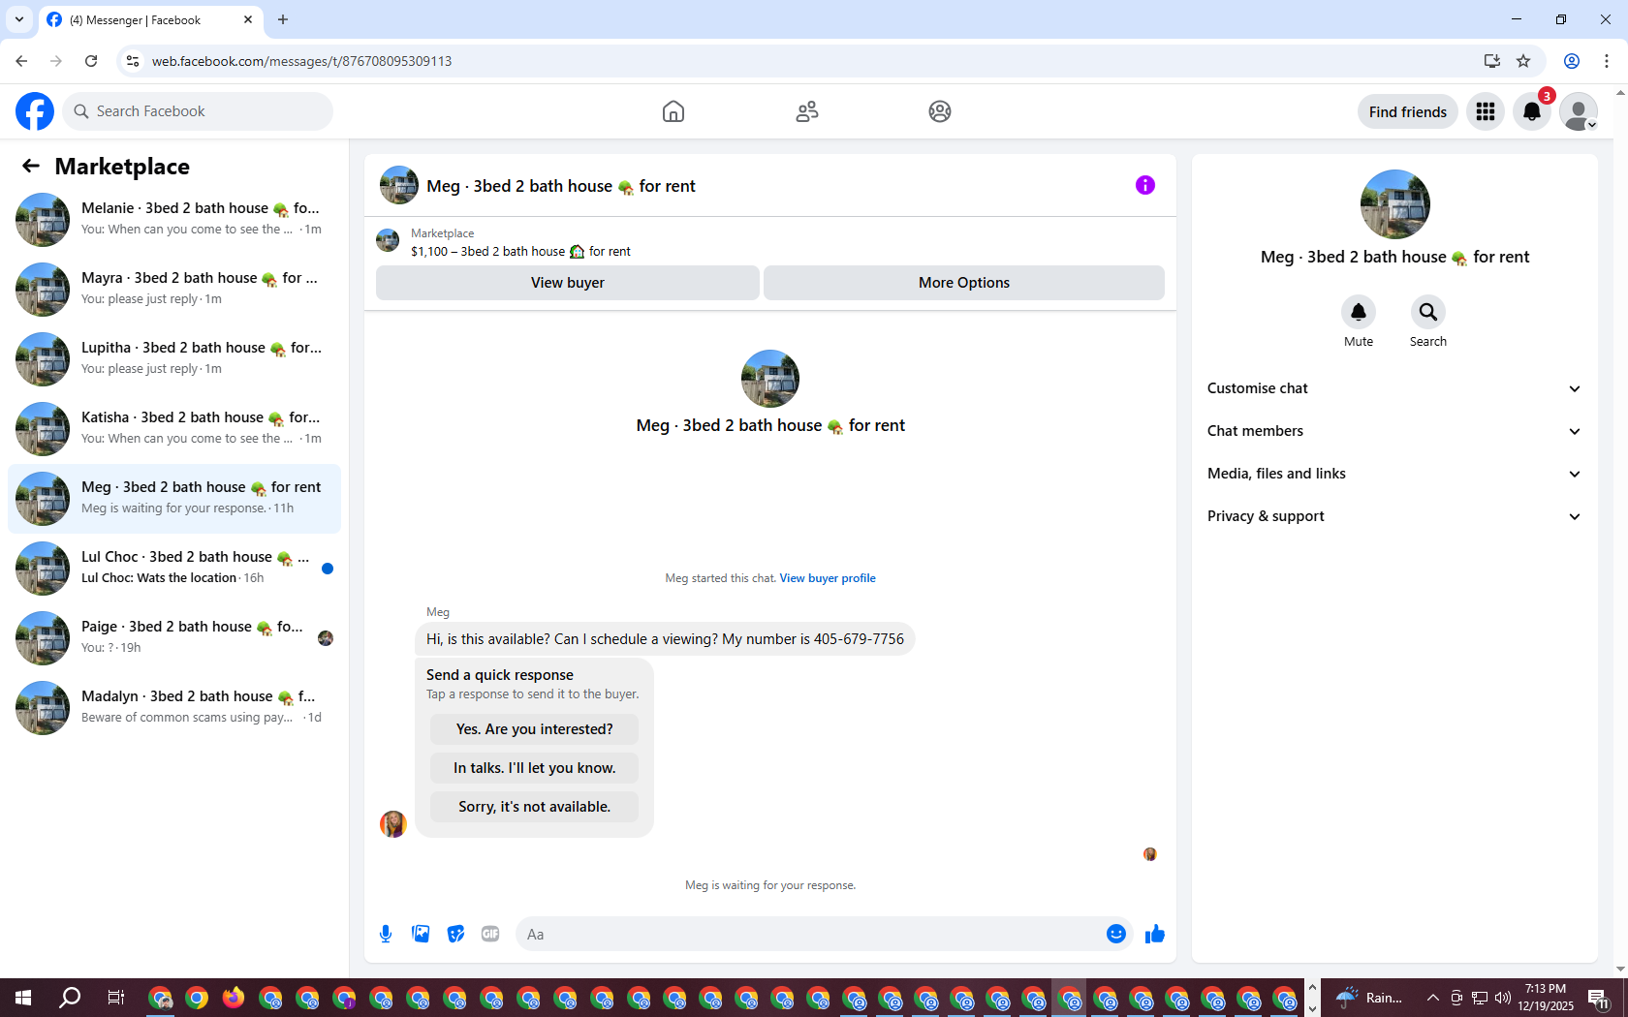Send quick reply 'Yes. Are you interested?'
The height and width of the screenshot is (1017, 1628).
click(x=535, y=729)
